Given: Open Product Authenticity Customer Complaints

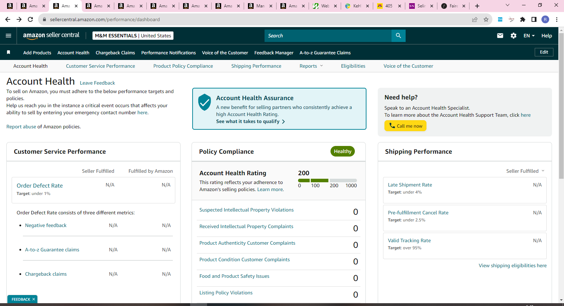Looking at the screenshot, I should point(247,243).
